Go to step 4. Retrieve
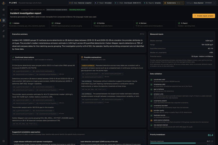Viewport: 218px width, 145px height. [155, 24]
